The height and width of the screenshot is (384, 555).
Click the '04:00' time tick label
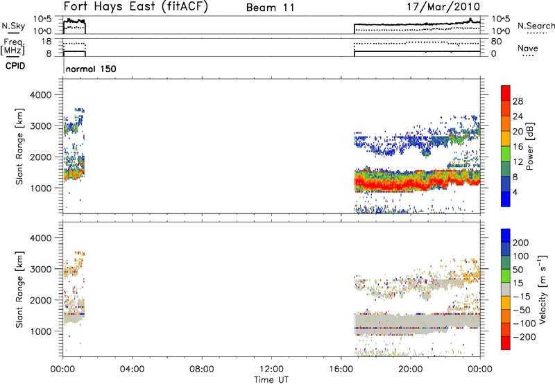pos(132,369)
